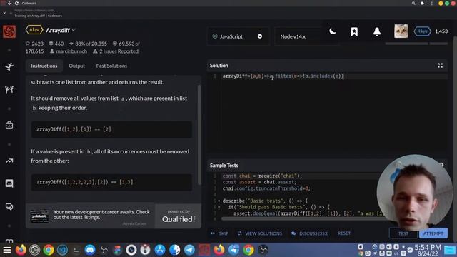Click VIEW SOLUTIONS

pos(260,233)
